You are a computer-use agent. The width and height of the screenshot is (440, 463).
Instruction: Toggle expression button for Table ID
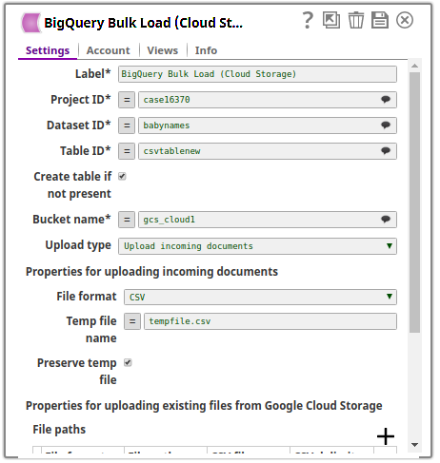[127, 151]
